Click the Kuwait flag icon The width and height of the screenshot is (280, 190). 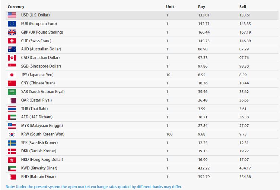12,168
